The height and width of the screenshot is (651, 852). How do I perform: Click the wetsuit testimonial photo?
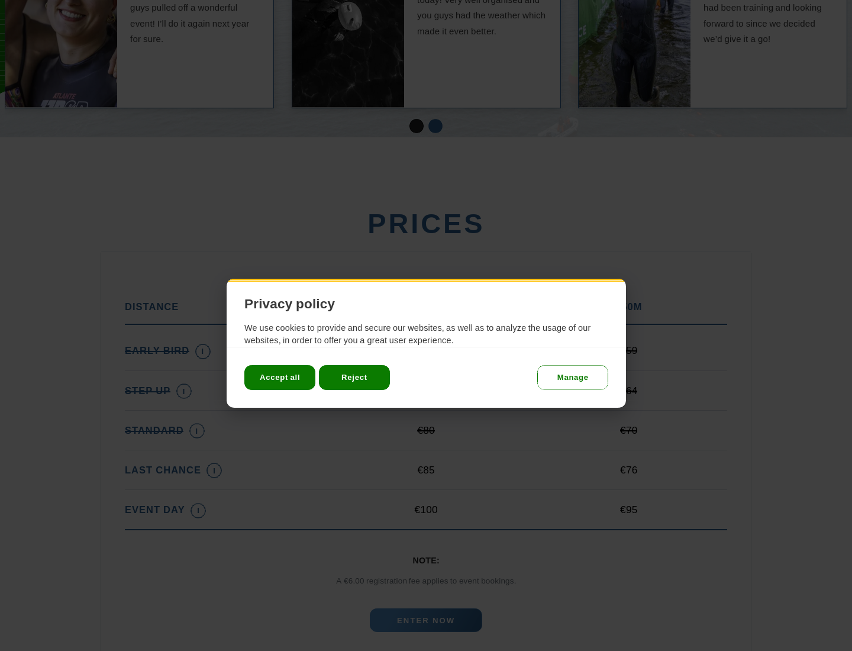[634, 53]
